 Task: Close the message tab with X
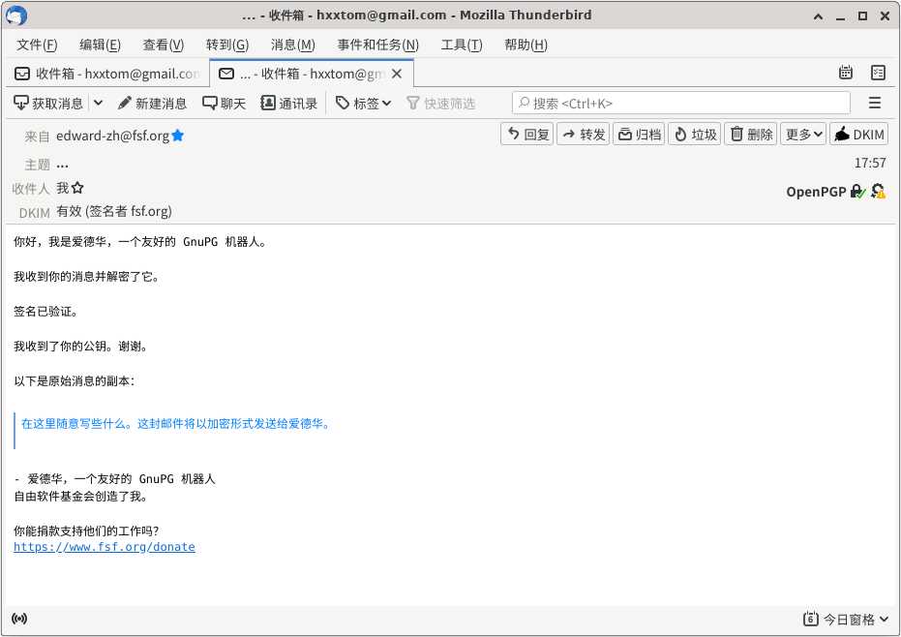[x=397, y=74]
